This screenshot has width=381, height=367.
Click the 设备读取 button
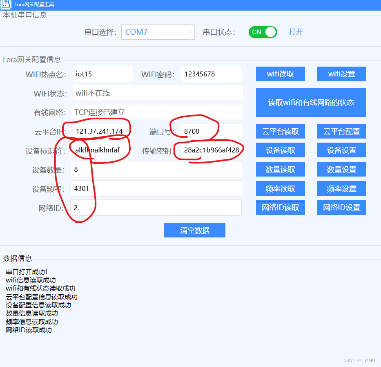click(x=280, y=150)
